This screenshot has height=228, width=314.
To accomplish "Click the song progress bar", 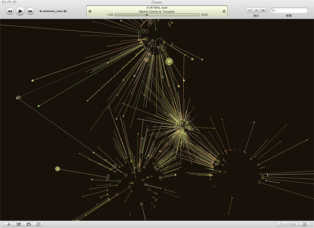I will [157, 15].
